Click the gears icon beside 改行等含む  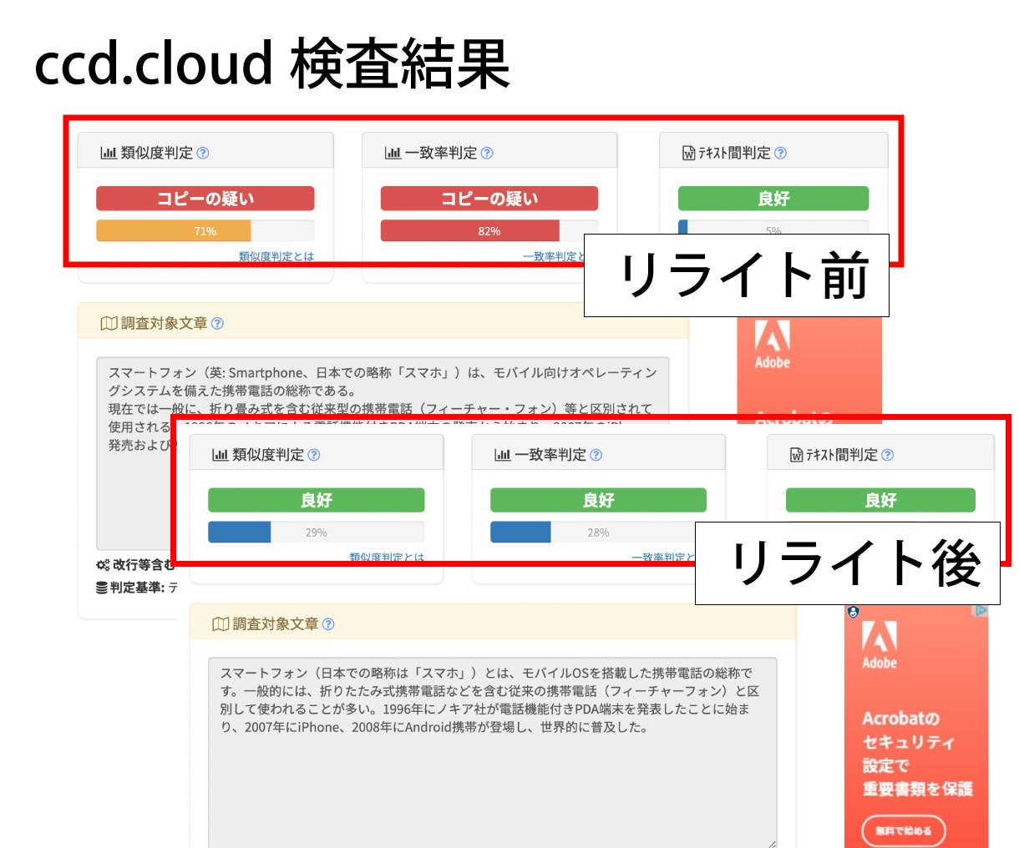[104, 565]
